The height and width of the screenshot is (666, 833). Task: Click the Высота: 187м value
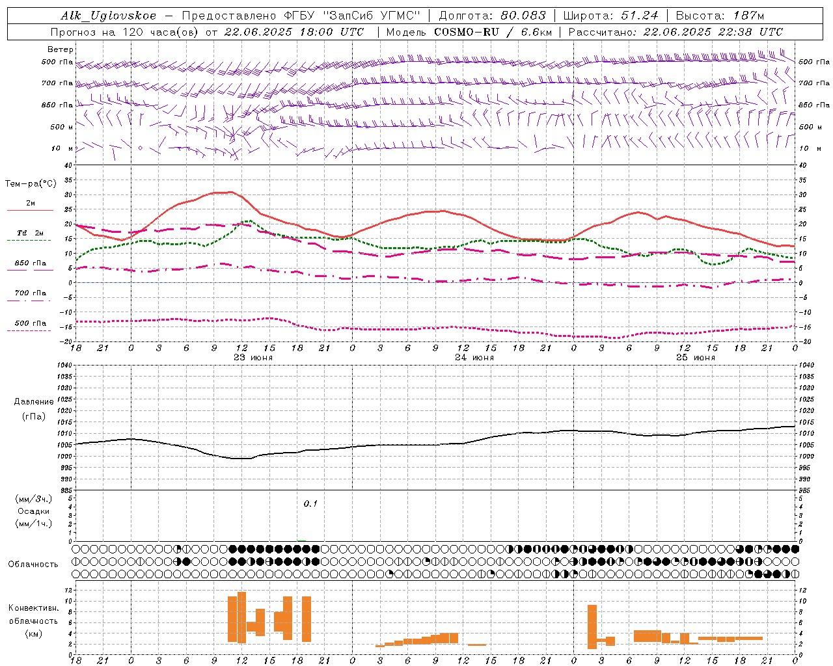pyautogui.click(x=720, y=16)
